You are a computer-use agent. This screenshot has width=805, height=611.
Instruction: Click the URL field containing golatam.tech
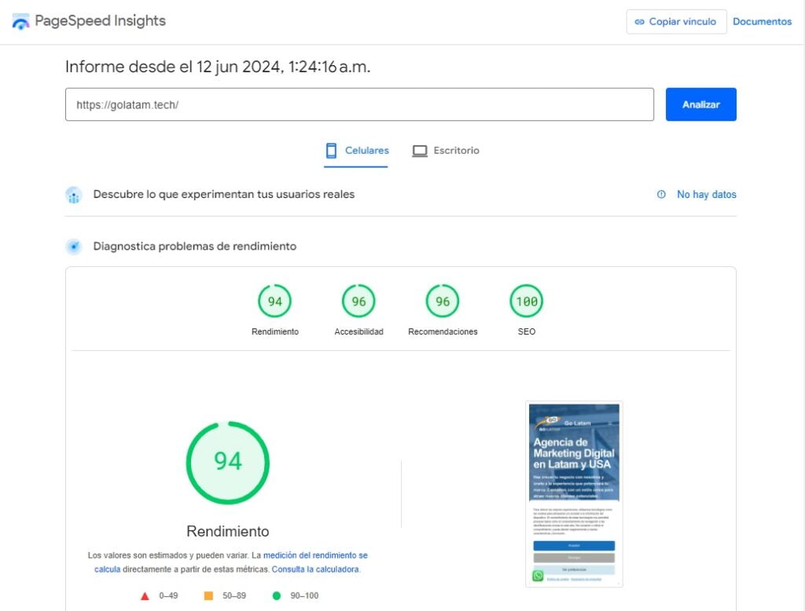(x=359, y=104)
